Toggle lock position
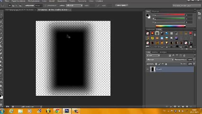 [163, 64]
